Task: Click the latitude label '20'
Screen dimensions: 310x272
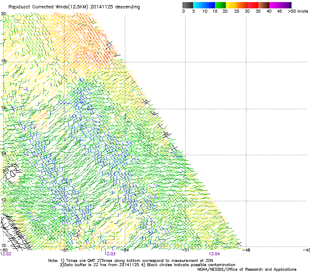Action: pyautogui.click(x=3, y=14)
